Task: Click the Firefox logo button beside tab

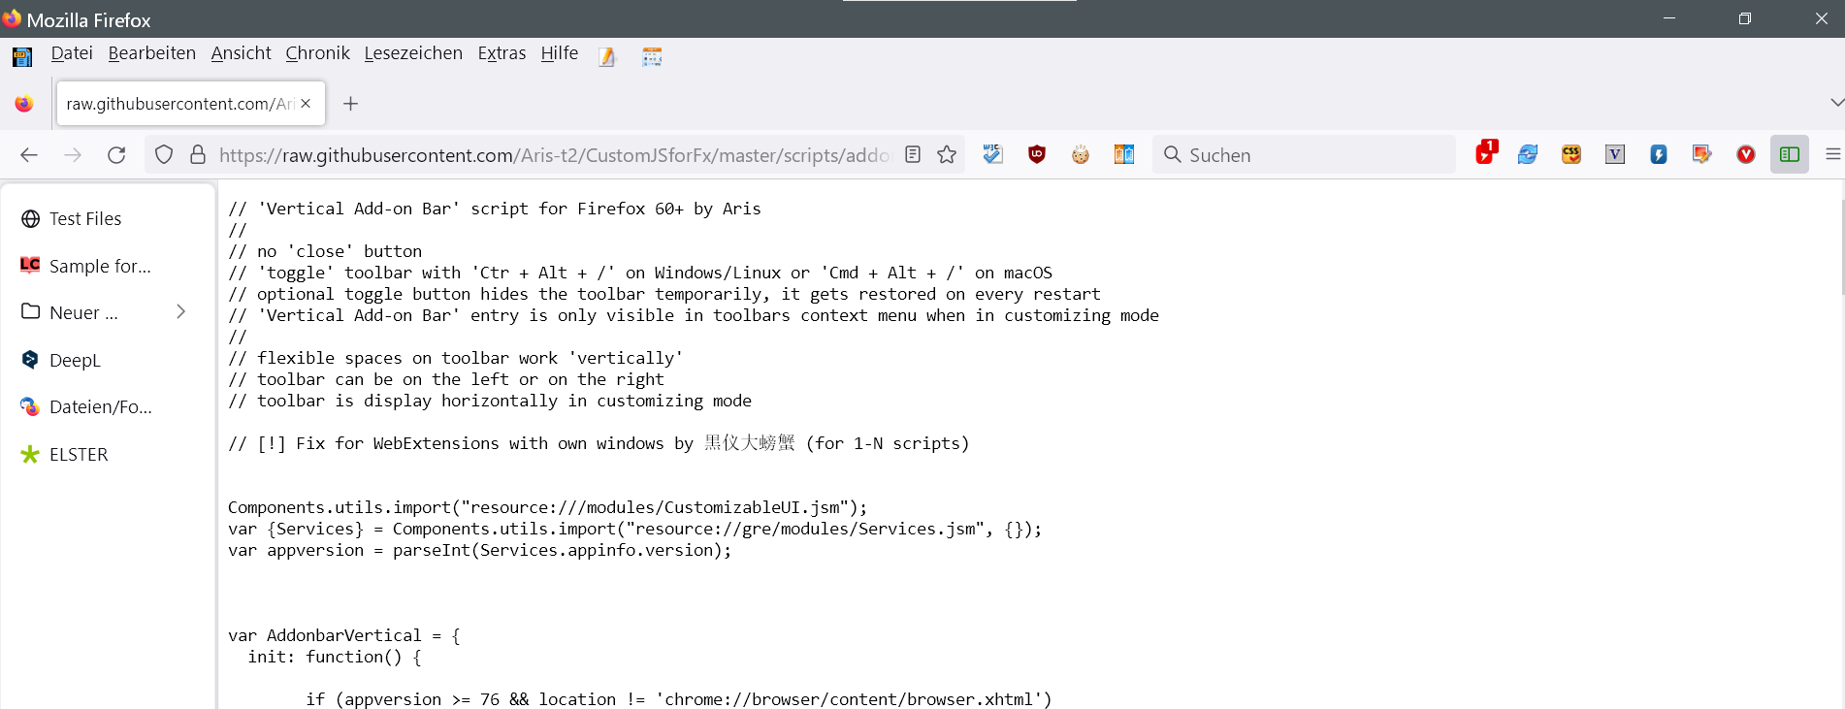Action: pyautogui.click(x=24, y=104)
